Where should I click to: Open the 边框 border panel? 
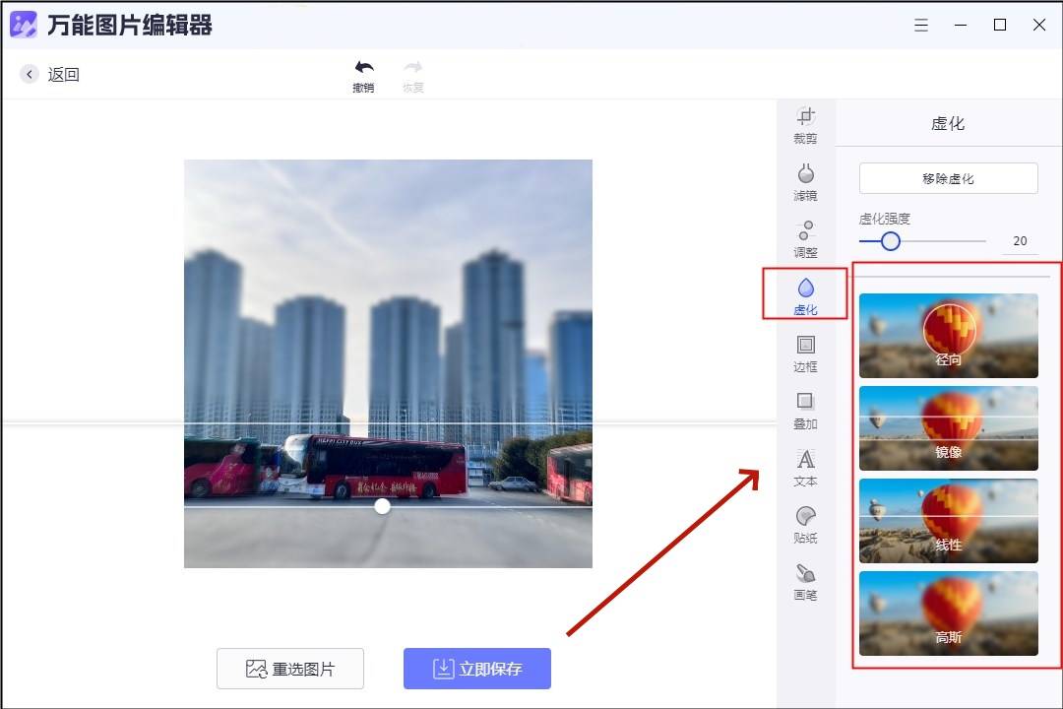[805, 354]
